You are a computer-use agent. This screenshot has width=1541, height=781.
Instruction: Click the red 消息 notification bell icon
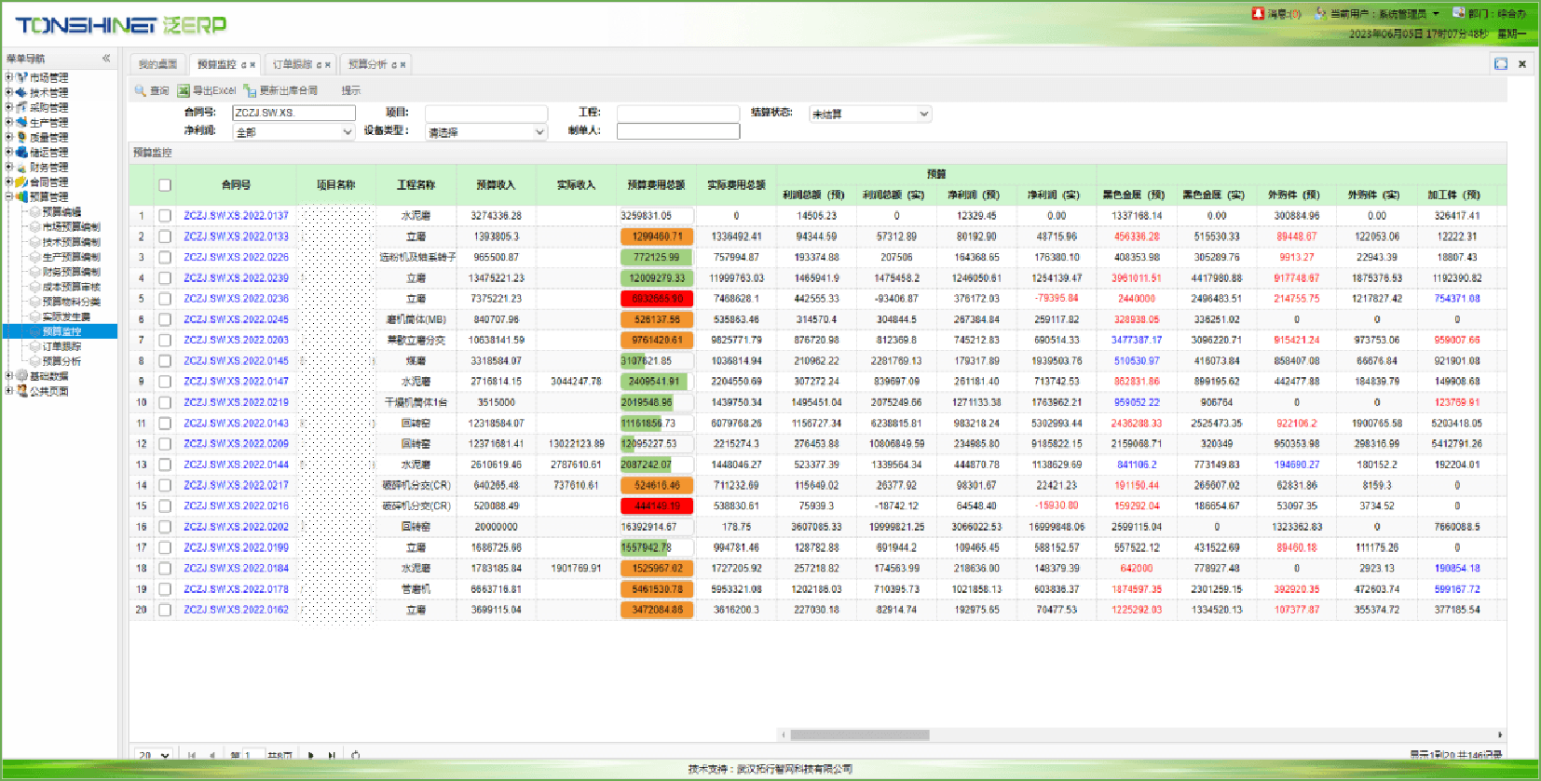[1258, 13]
